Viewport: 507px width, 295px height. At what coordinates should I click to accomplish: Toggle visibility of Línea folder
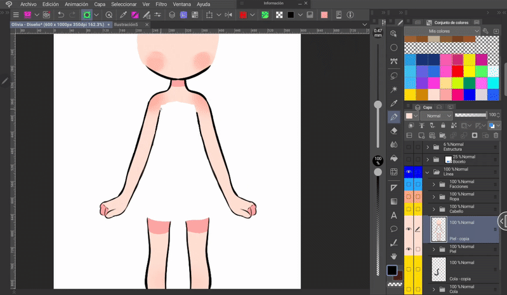(409, 172)
